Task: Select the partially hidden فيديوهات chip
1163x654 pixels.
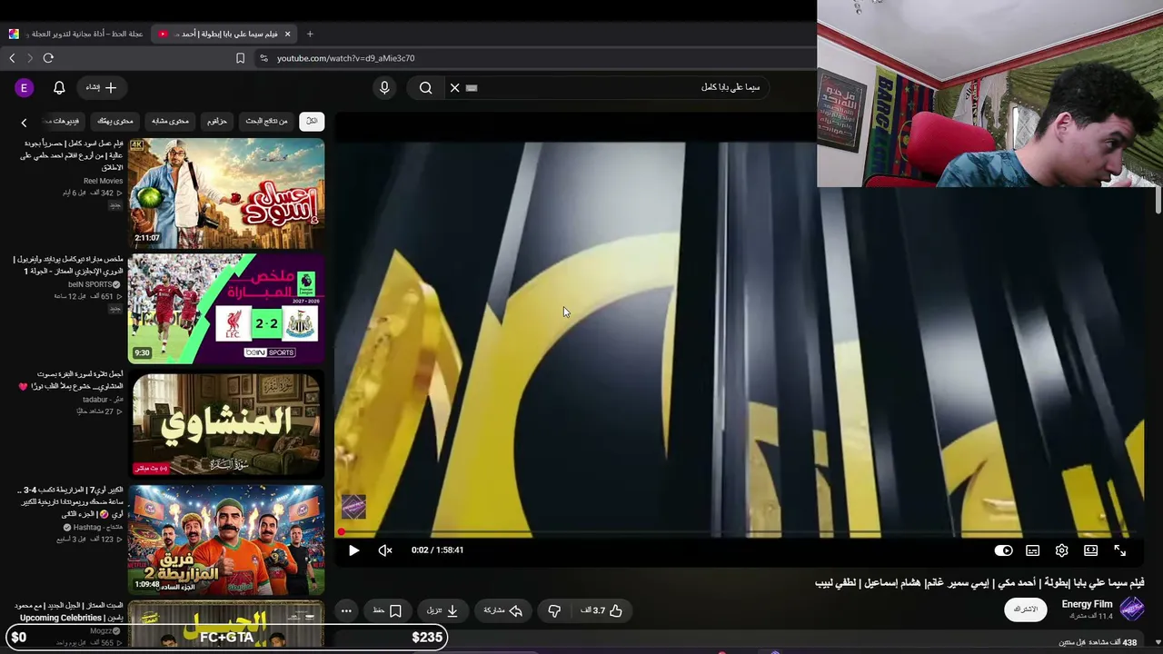Action: (63, 121)
